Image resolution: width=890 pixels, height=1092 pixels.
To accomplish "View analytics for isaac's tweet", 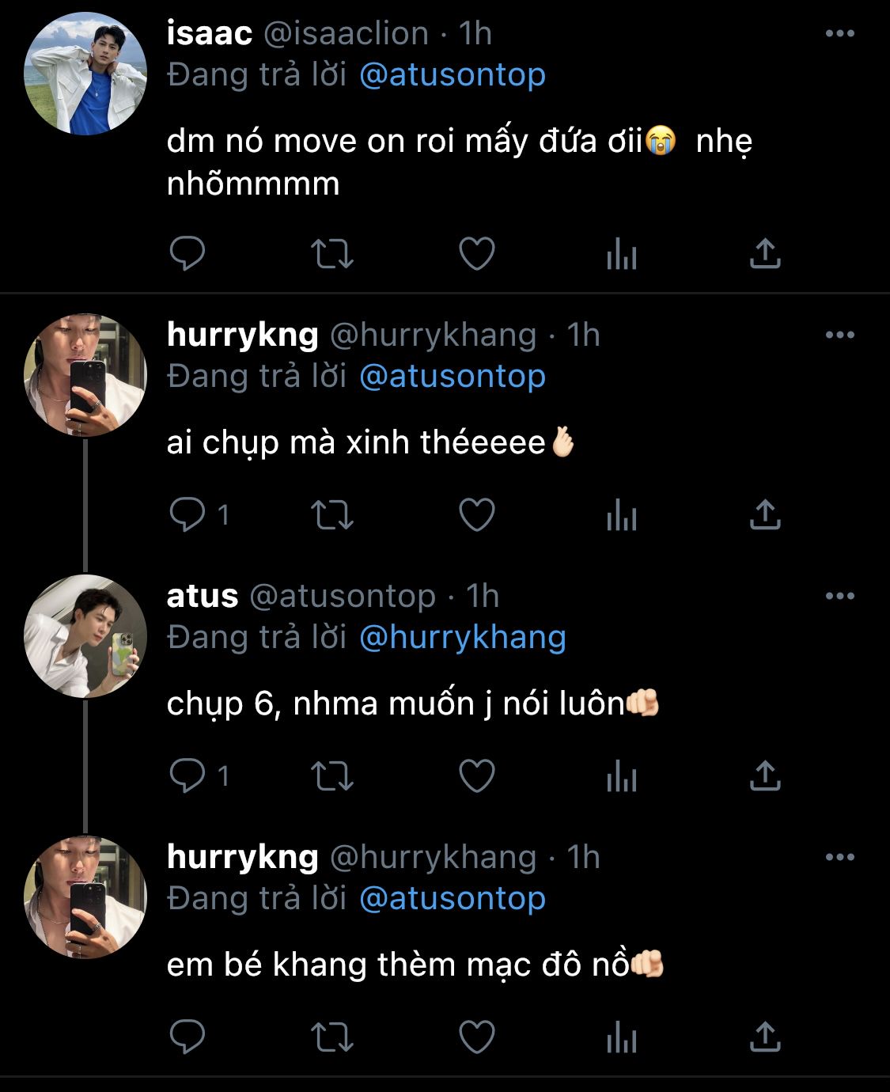I will (x=621, y=255).
